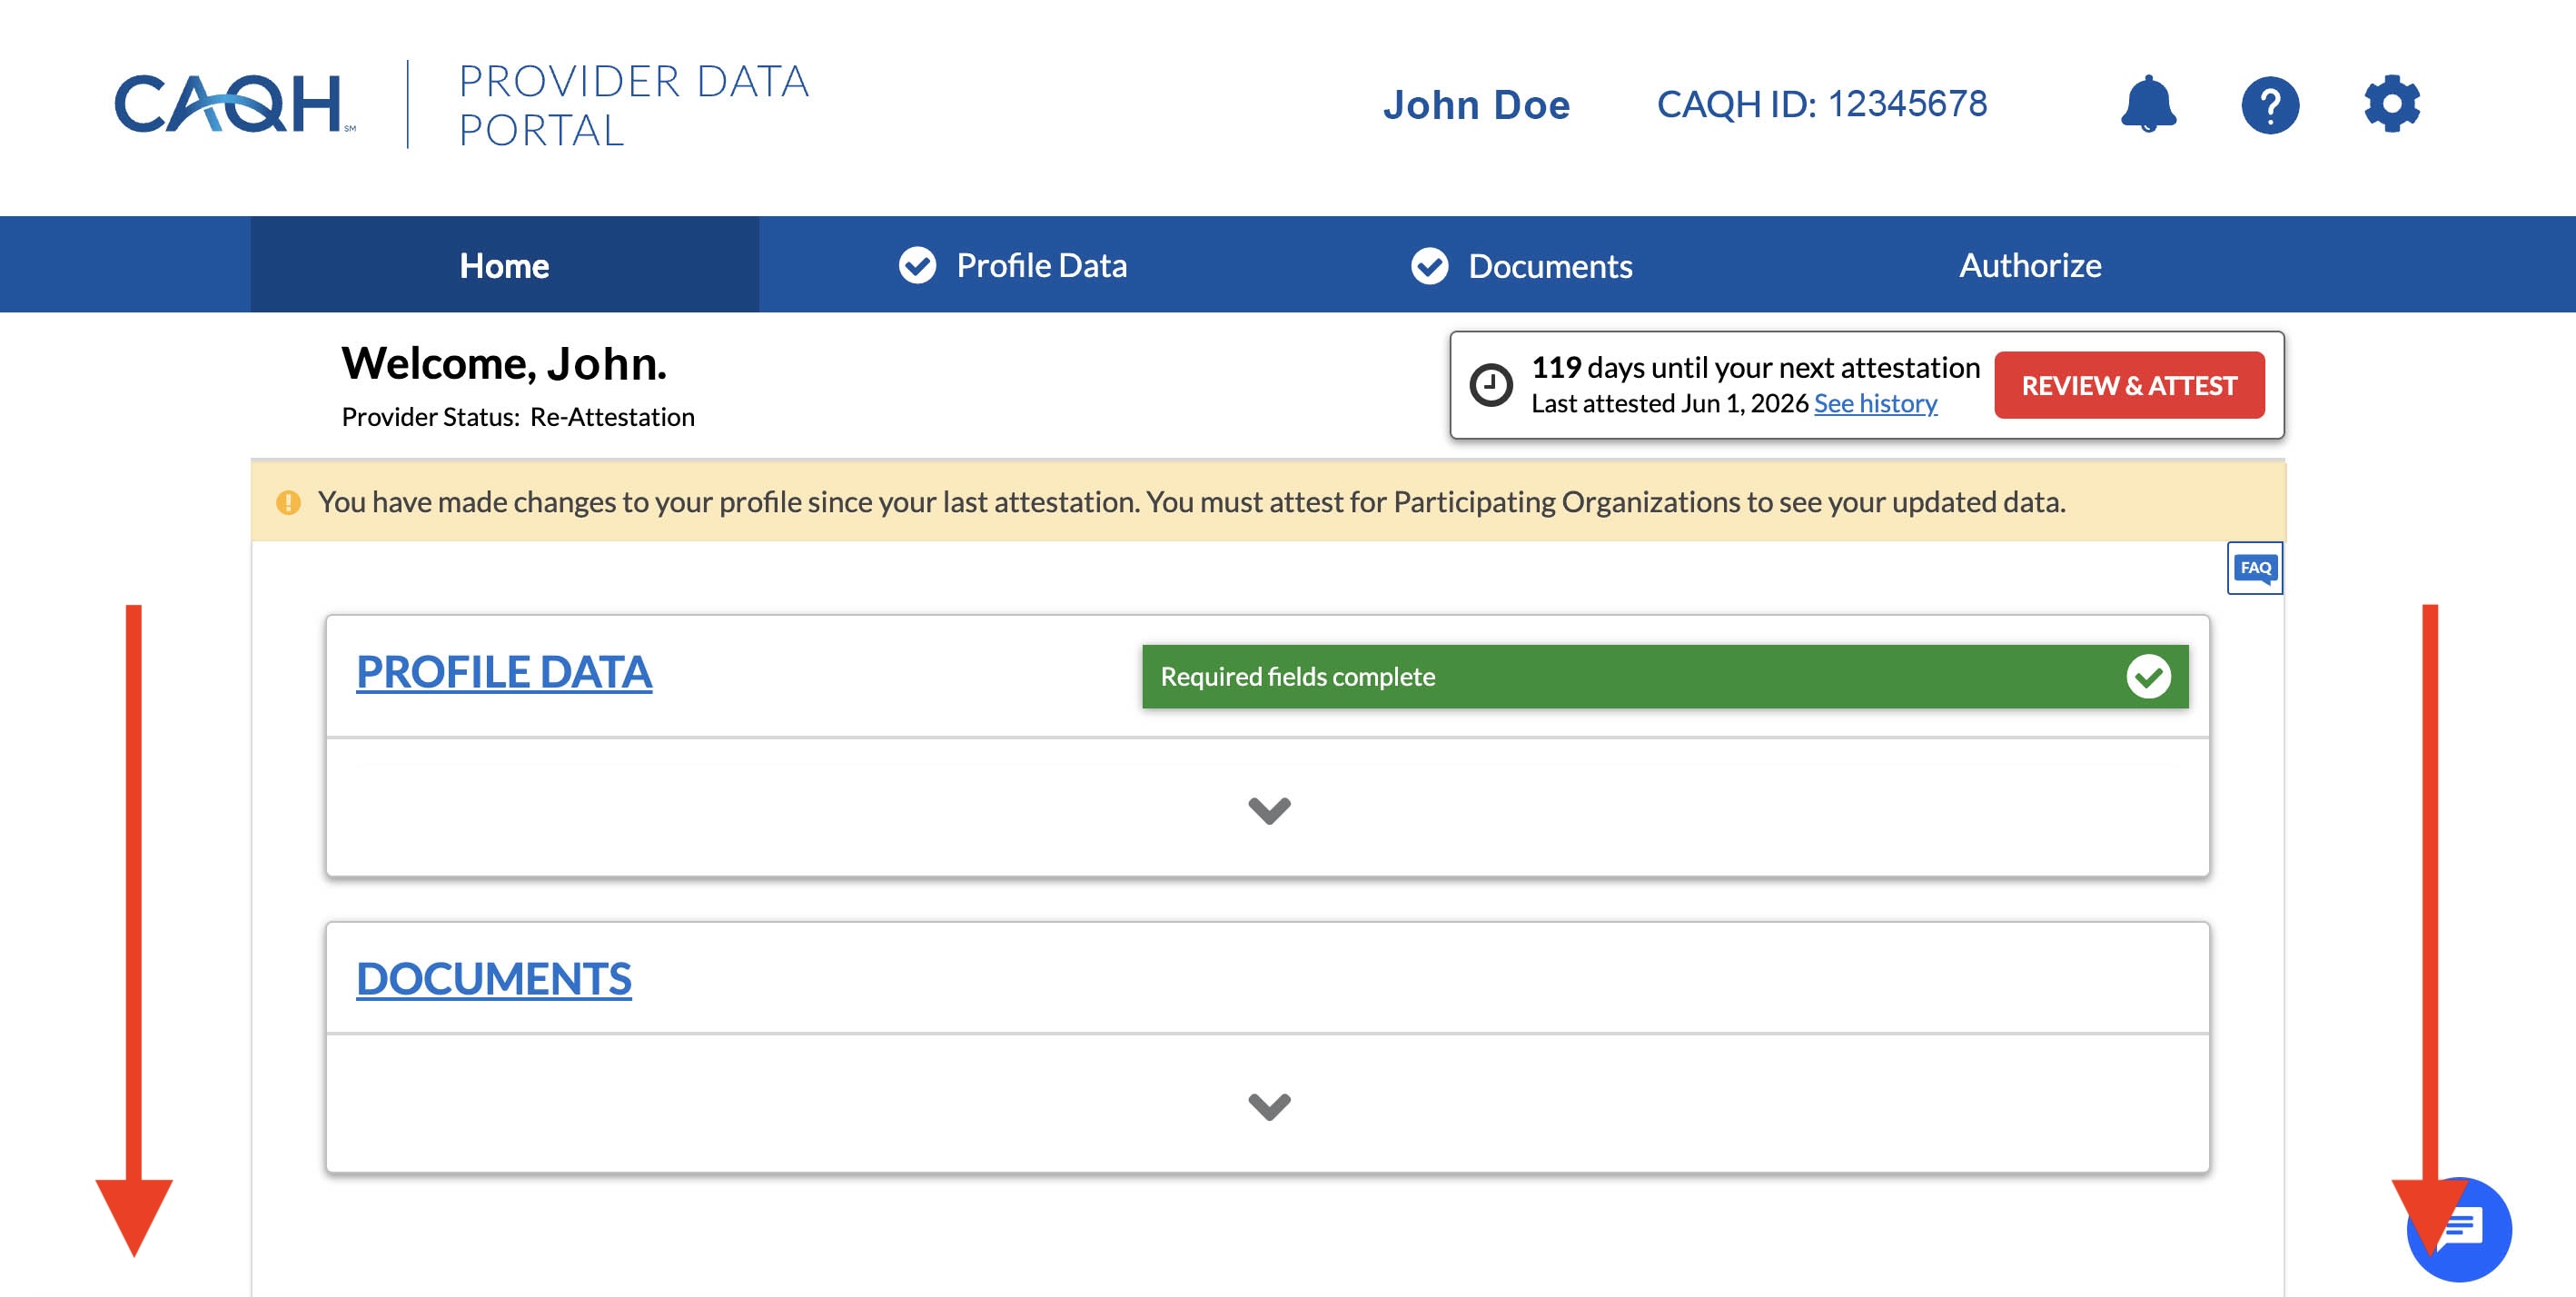Click the Review & Attest button
Viewport: 2576px width, 1297px height.
2129,385
